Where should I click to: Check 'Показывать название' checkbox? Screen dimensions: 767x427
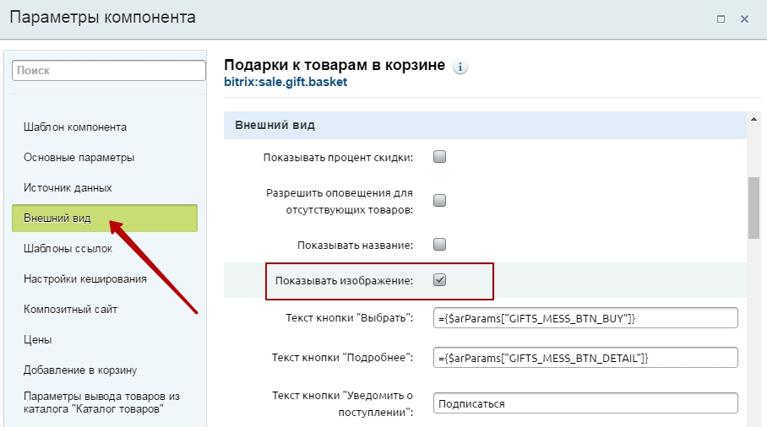(439, 245)
